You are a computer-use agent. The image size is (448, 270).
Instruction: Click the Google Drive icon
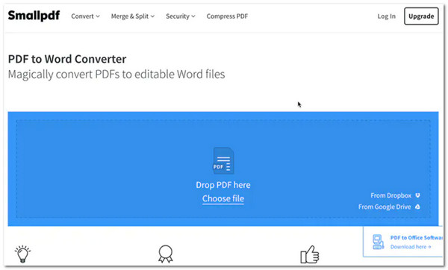(x=417, y=207)
